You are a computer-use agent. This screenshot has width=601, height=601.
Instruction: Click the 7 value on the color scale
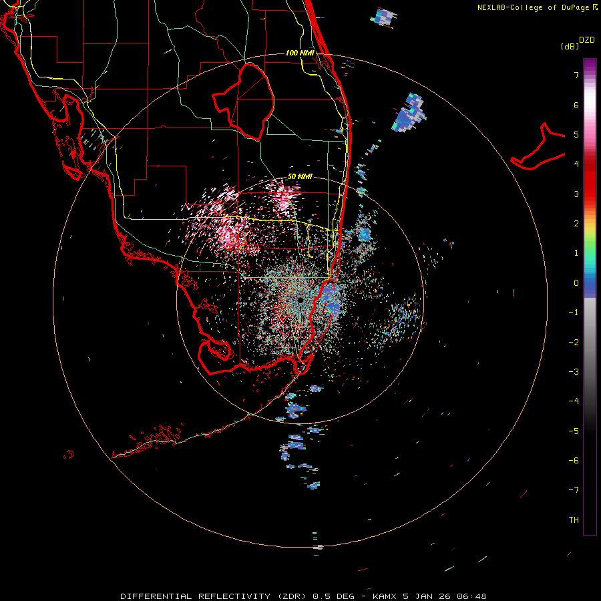pos(576,75)
